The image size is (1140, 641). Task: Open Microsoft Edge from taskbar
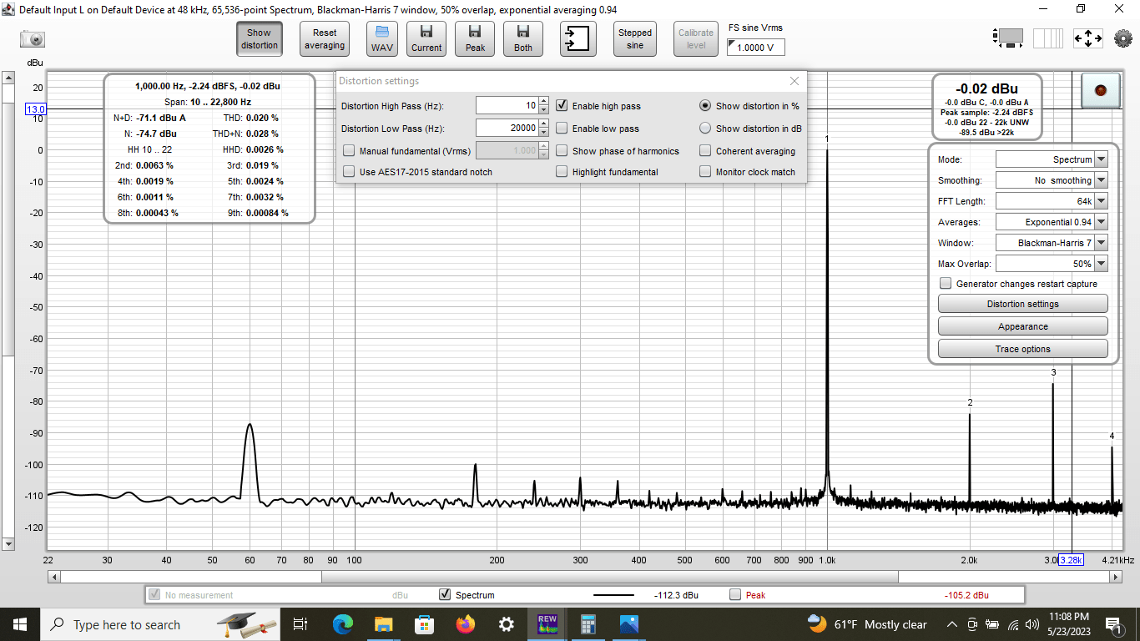(x=342, y=624)
